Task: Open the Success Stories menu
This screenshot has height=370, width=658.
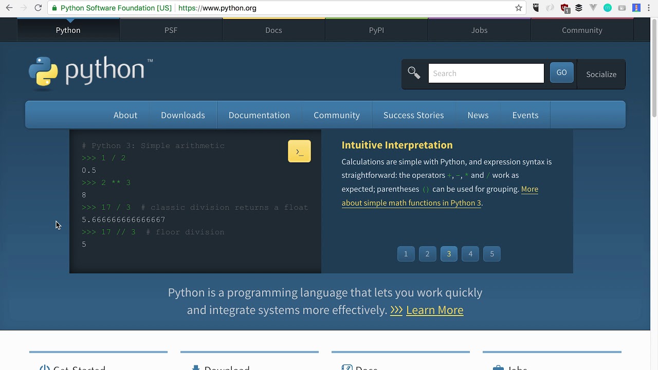Action: point(414,115)
